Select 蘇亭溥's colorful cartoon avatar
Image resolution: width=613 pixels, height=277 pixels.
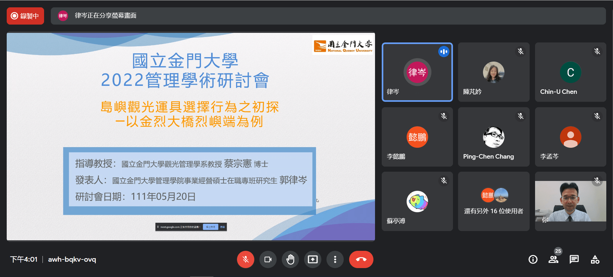click(x=417, y=202)
